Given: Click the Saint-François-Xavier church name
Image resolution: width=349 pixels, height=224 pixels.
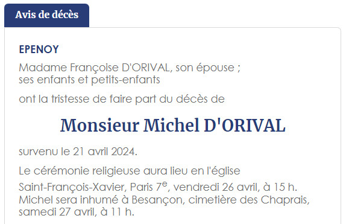Looking at the screenshot, I should (x=72, y=187).
